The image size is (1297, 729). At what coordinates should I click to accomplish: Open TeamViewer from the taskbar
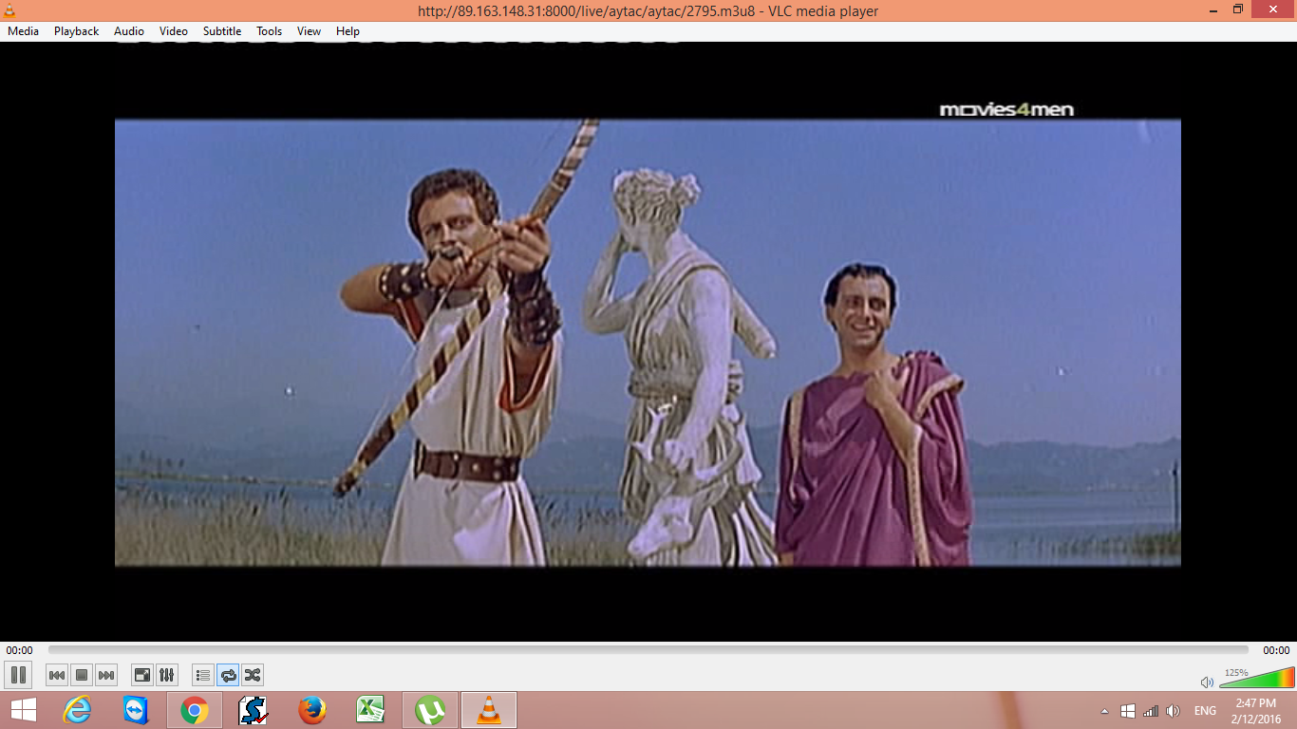click(136, 710)
